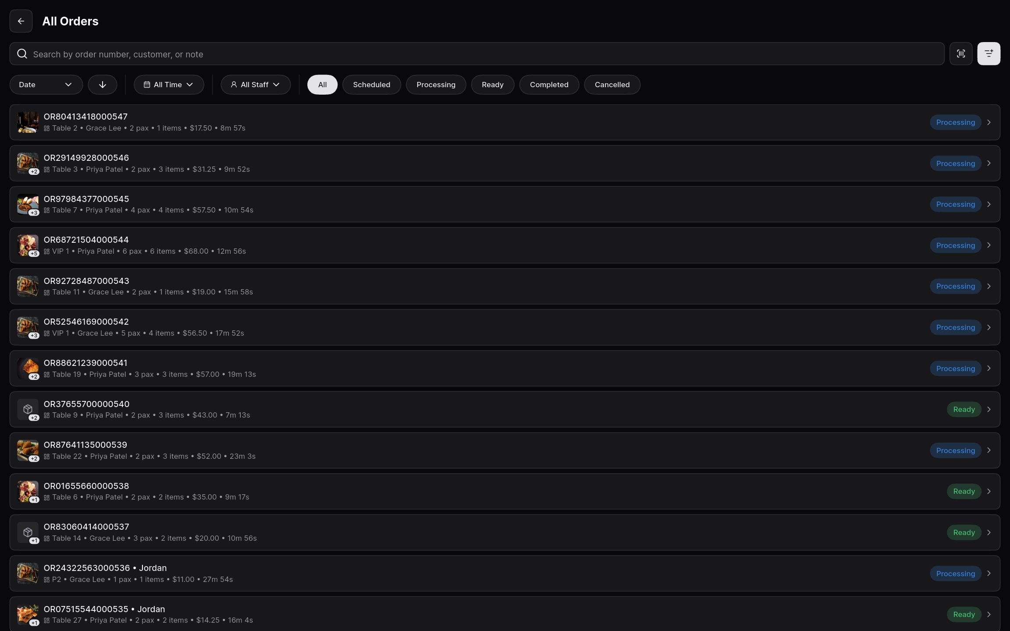Viewport: 1010px width, 631px height.
Task: Toggle the descending sort arrow button
Action: (x=103, y=85)
